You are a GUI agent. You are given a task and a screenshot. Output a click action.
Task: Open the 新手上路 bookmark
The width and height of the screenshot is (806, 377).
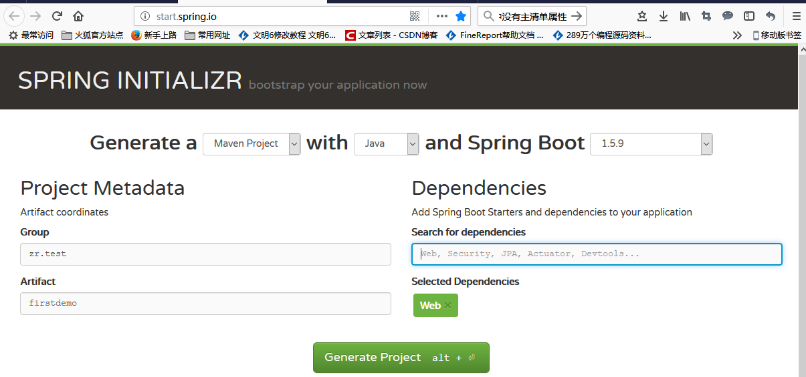click(x=154, y=35)
